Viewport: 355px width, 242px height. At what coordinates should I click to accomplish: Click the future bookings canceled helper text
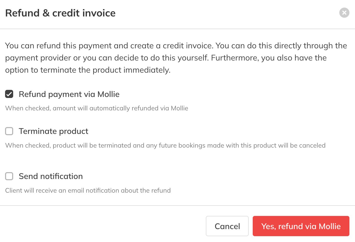tap(165, 145)
